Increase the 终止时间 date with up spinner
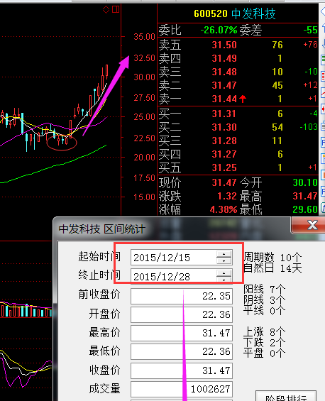The image size is (325, 401). [x=224, y=273]
